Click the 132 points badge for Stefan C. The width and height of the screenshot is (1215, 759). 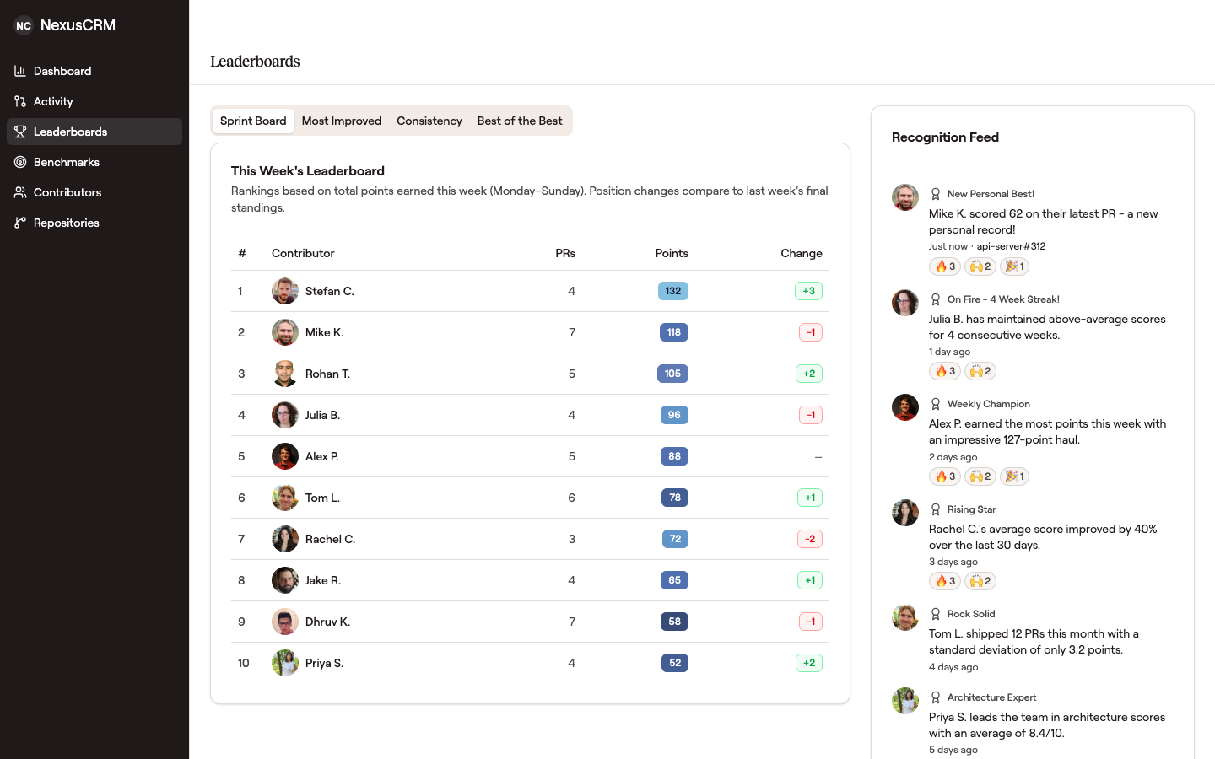pos(673,291)
